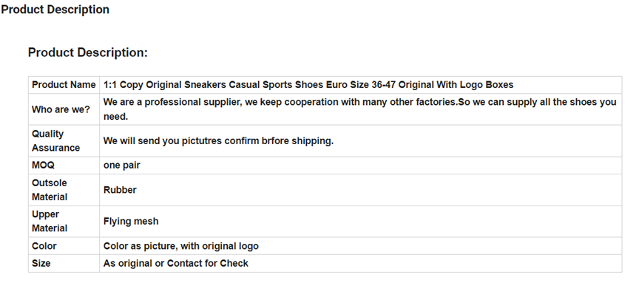Select the Rubber value cell
This screenshot has height=286, width=639.
click(361, 190)
